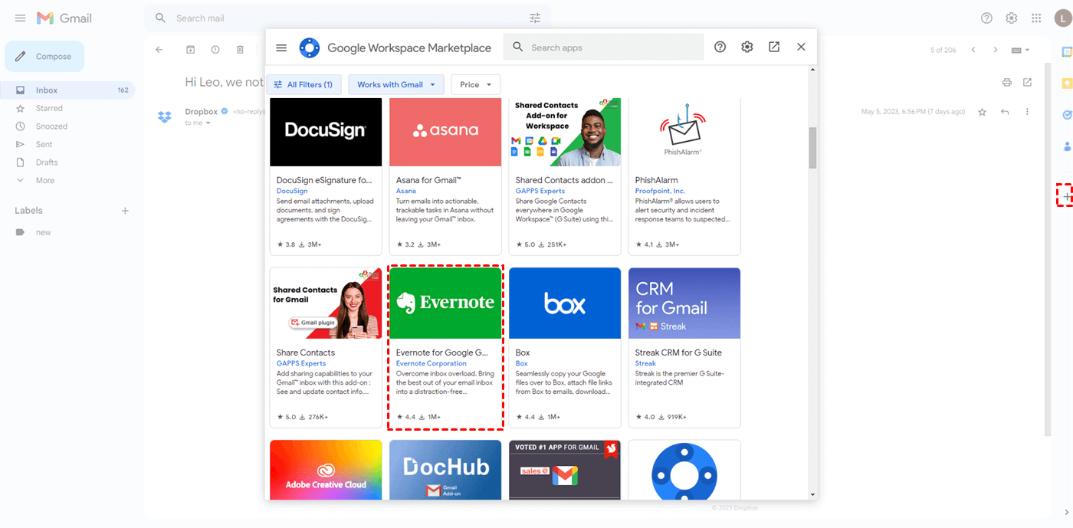
Task: Open Marketplace settings gear
Action: coord(747,47)
